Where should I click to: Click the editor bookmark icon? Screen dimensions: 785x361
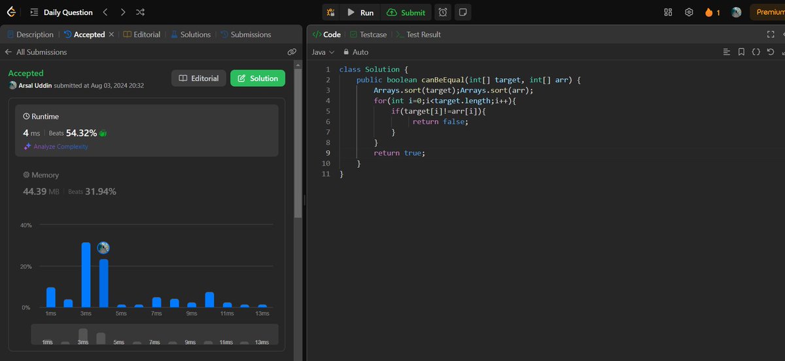point(741,52)
